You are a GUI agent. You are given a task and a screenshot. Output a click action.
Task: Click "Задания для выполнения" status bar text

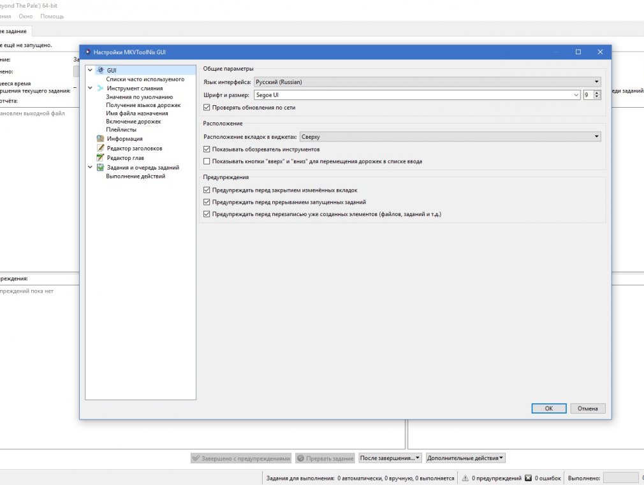click(300, 478)
